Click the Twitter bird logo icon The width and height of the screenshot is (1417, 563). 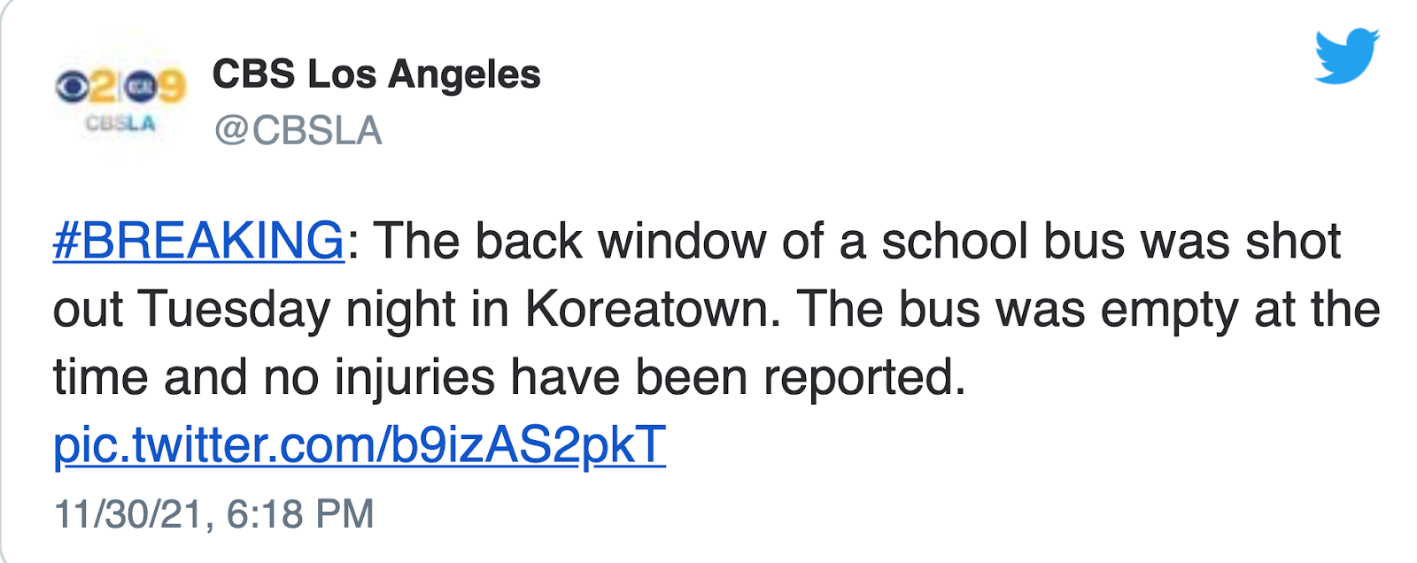(1347, 56)
